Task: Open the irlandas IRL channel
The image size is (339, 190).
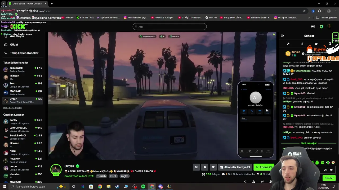Action: 23,176
